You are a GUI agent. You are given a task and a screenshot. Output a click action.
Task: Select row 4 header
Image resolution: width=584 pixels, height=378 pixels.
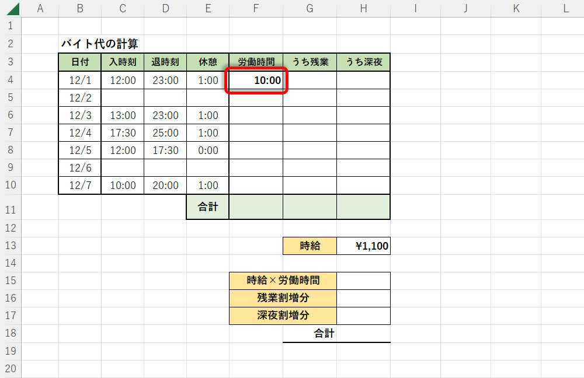pos(11,80)
